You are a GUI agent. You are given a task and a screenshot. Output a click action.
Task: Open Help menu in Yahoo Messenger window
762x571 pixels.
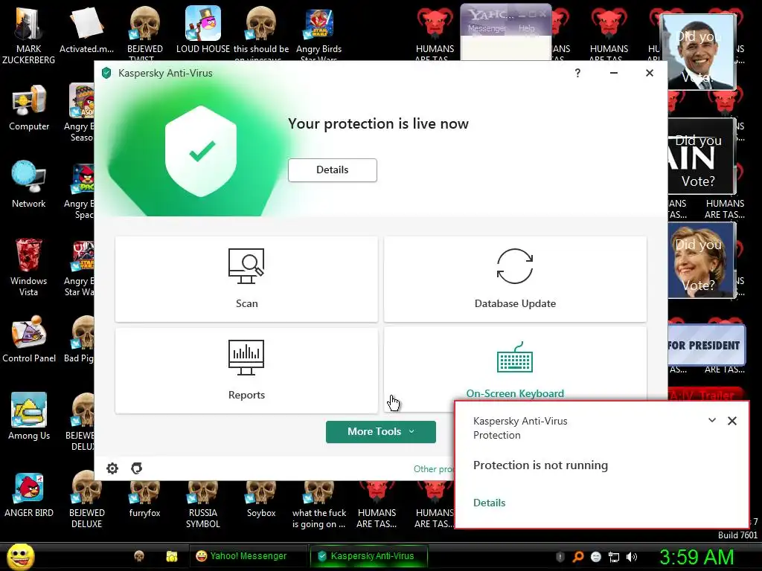pos(526,29)
